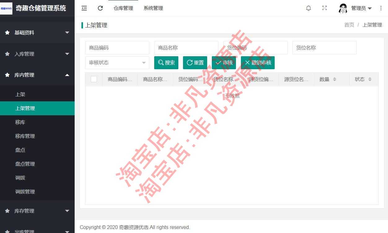Click the 搜索 search button

coord(166,63)
